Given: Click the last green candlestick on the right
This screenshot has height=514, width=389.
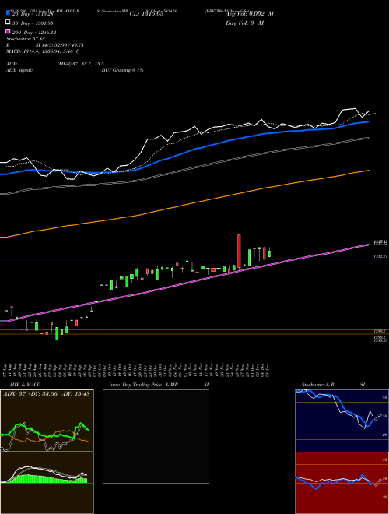Looking at the screenshot, I should 269,253.
